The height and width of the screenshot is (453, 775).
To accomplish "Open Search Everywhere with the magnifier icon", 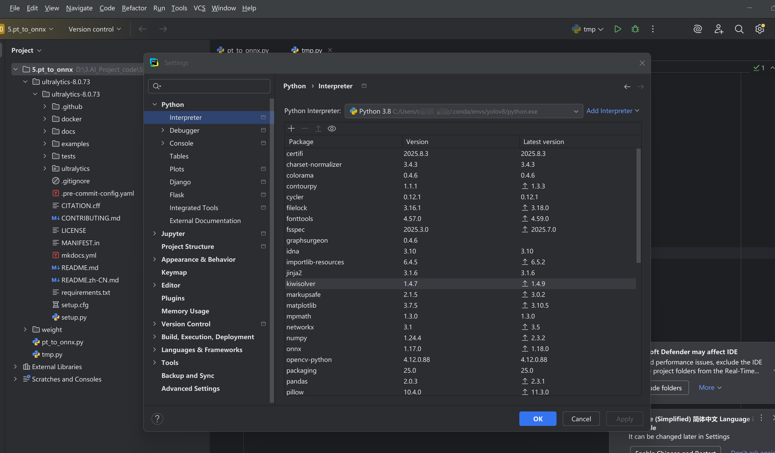I will (739, 29).
